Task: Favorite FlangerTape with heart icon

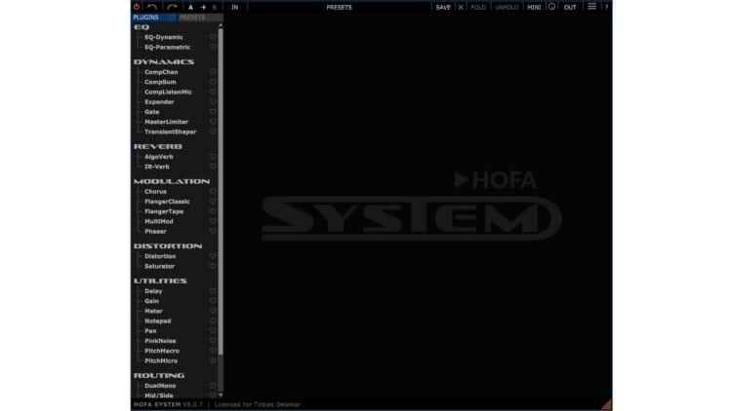Action: (x=213, y=211)
